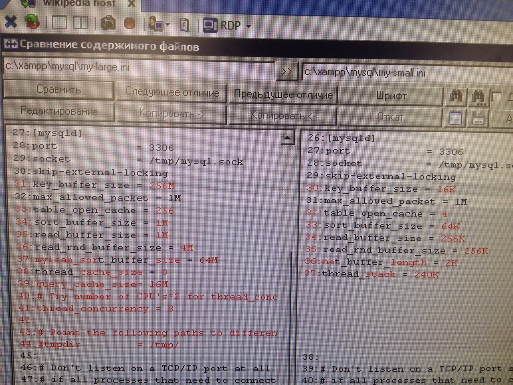Select the line sort_buffer_size = 1M

(x=92, y=223)
